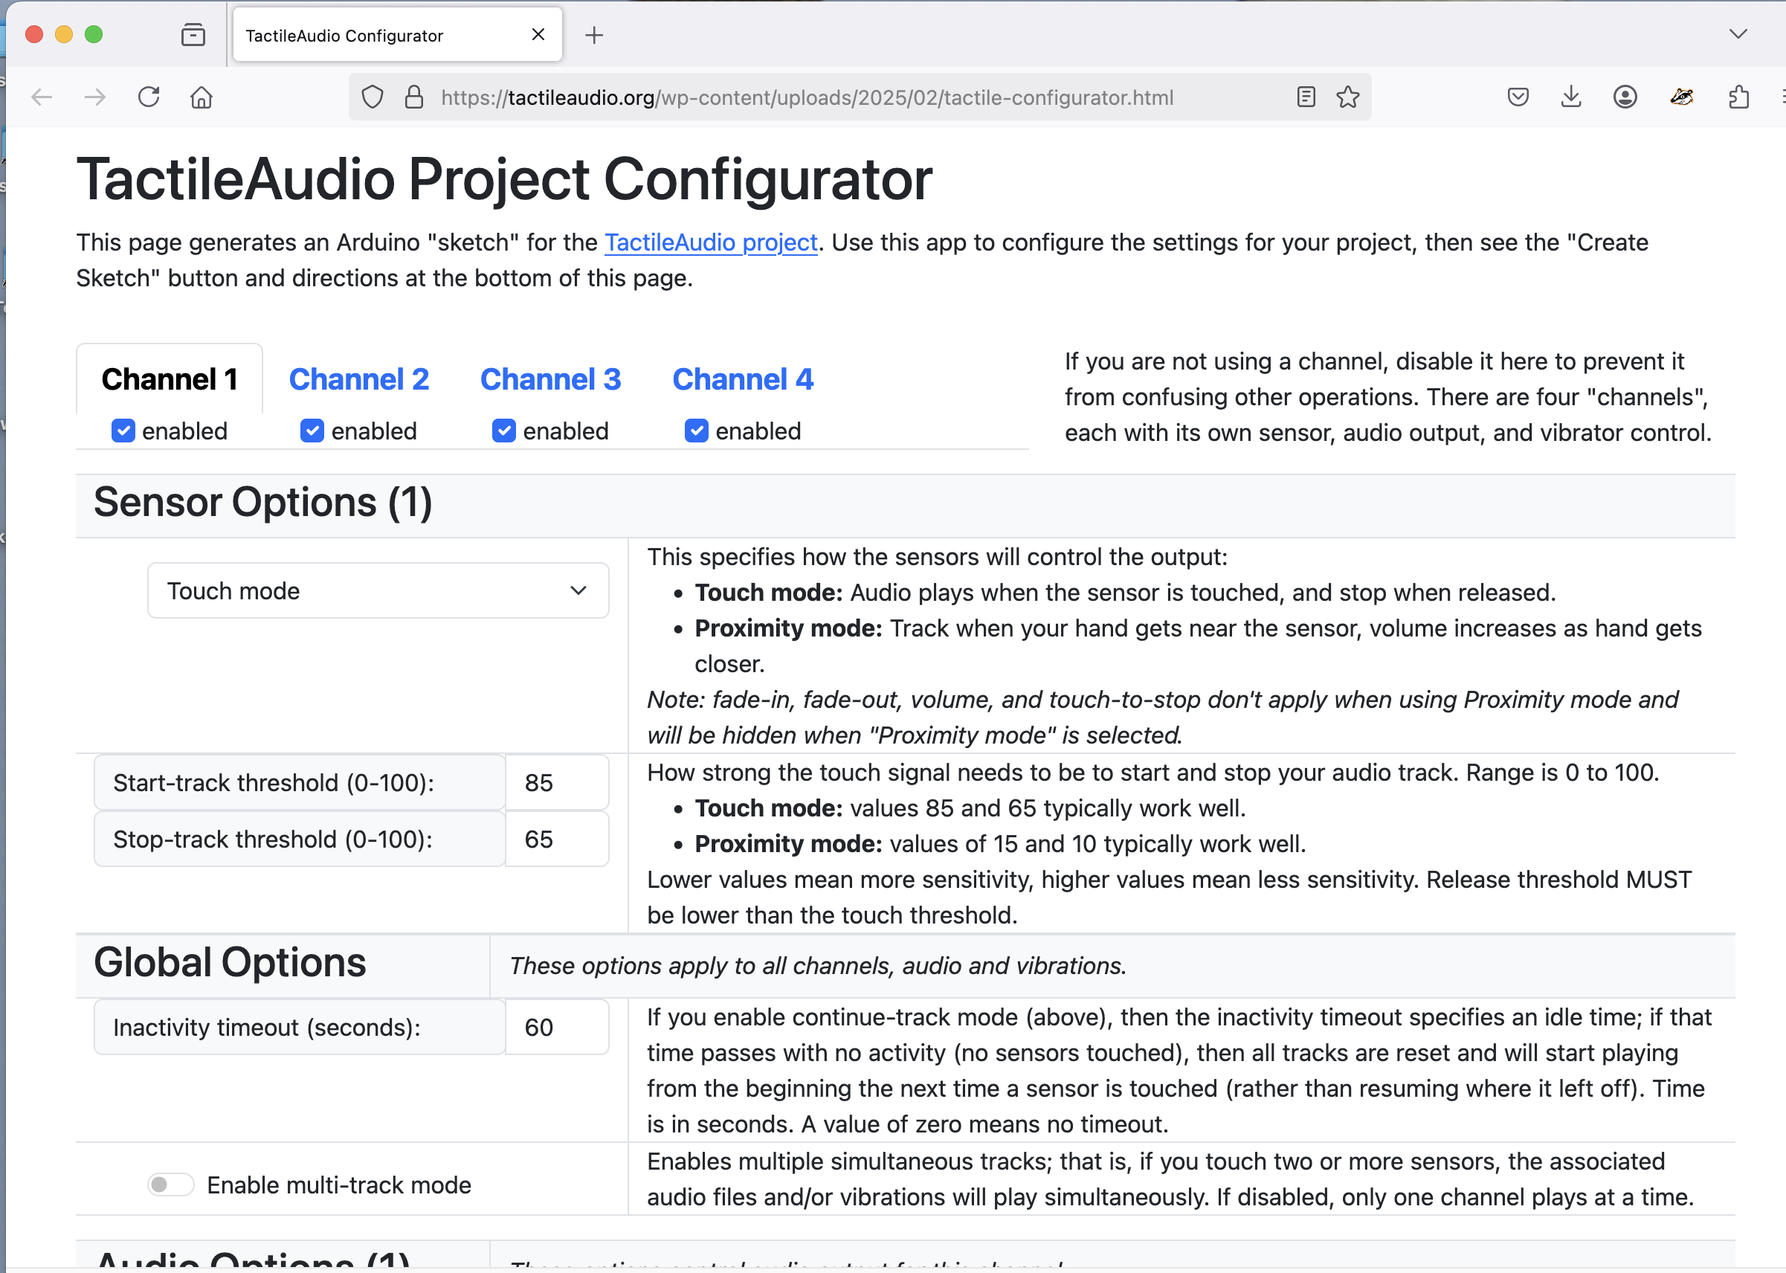Enable multi-track mode switch
This screenshot has height=1273, width=1786.
pyautogui.click(x=170, y=1185)
